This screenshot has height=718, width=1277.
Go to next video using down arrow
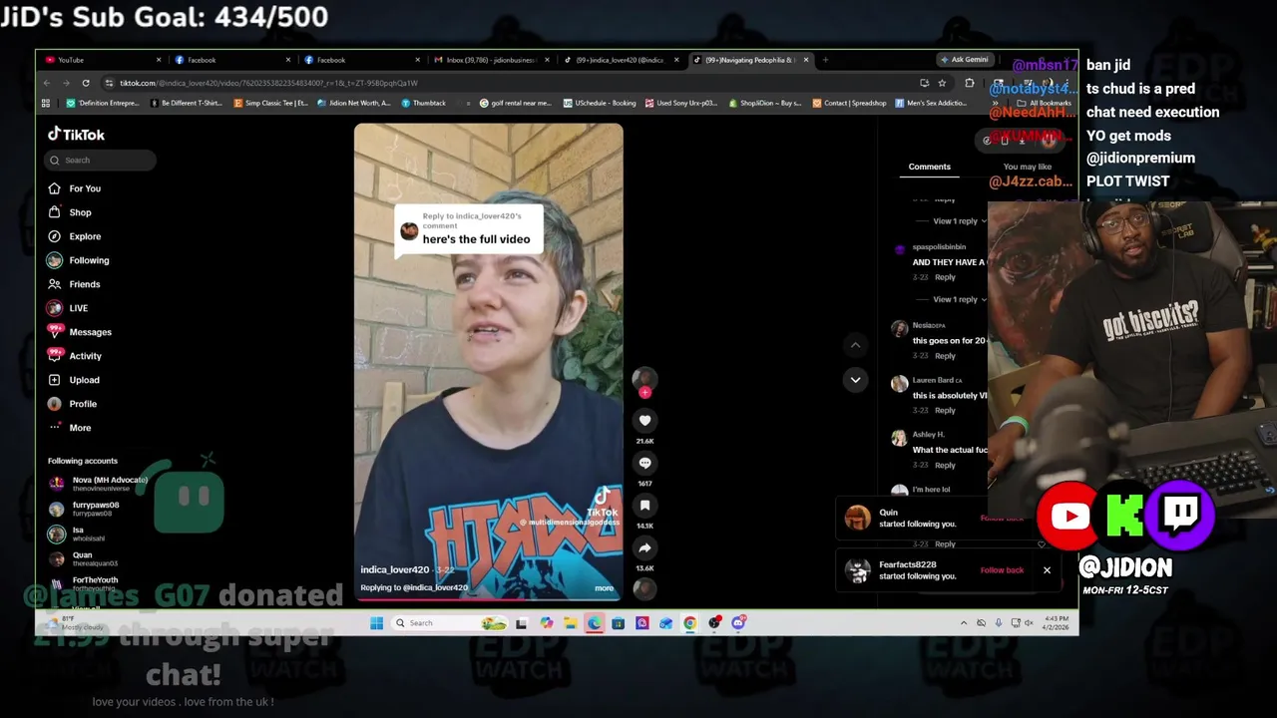coord(855,380)
